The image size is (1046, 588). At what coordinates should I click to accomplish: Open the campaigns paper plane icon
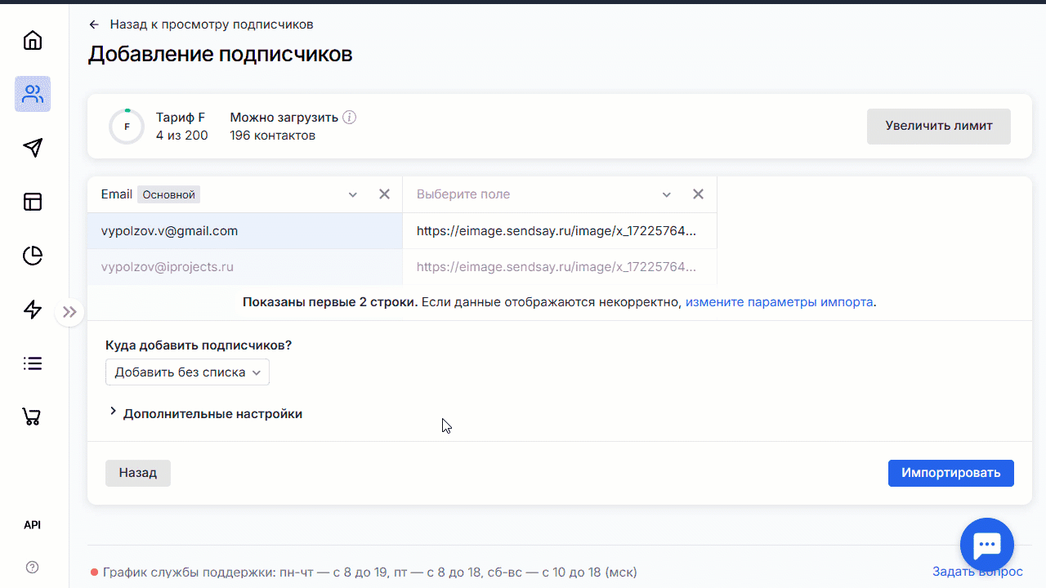pos(33,148)
